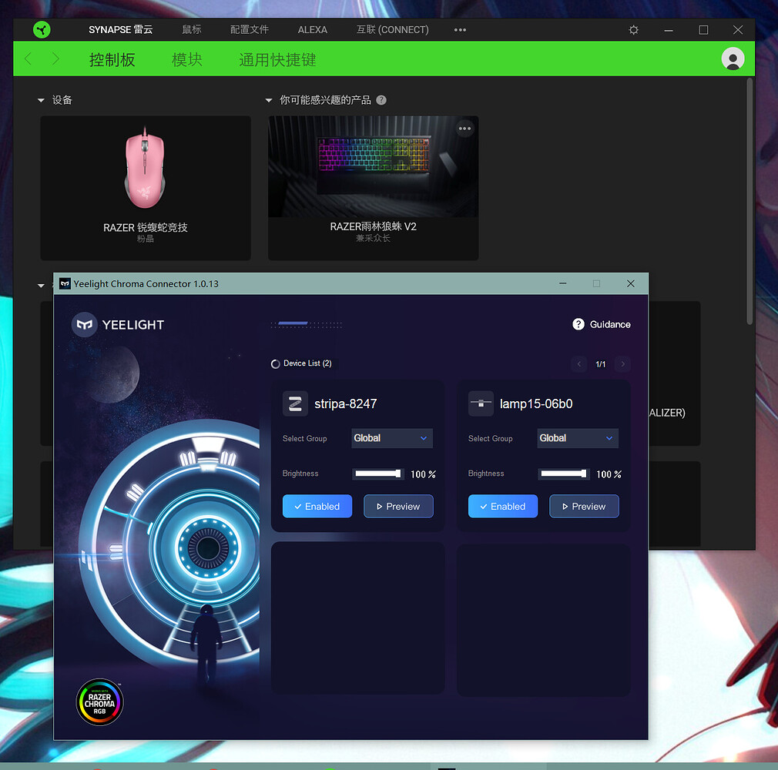778x770 pixels.
Task: Open the user account avatar in Synapse
Action: (733, 59)
